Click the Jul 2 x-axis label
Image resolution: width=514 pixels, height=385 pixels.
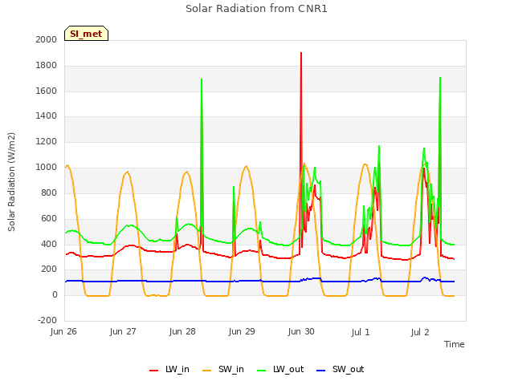pos(420,332)
